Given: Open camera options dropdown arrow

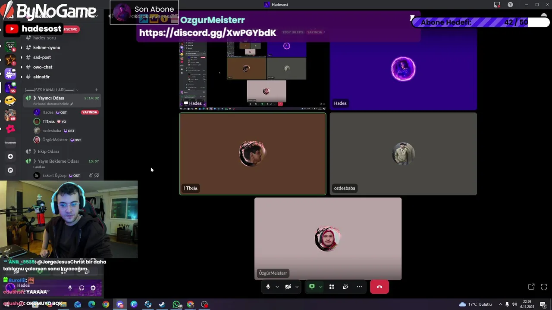Looking at the screenshot, I should pyautogui.click(x=297, y=287).
